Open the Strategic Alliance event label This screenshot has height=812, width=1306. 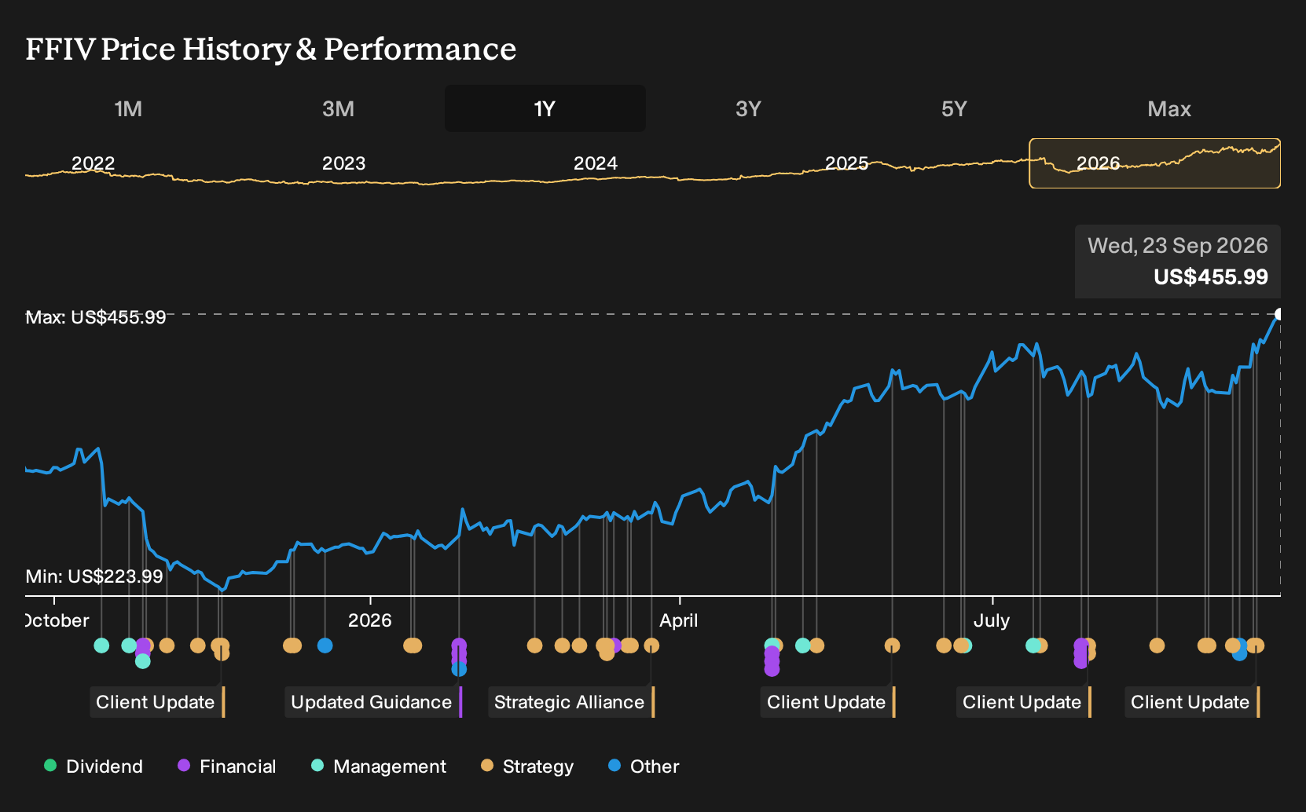(571, 702)
